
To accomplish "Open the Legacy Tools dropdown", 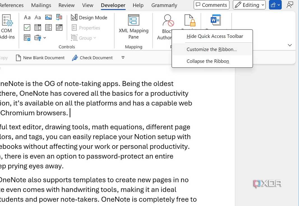I will click(x=40, y=38).
